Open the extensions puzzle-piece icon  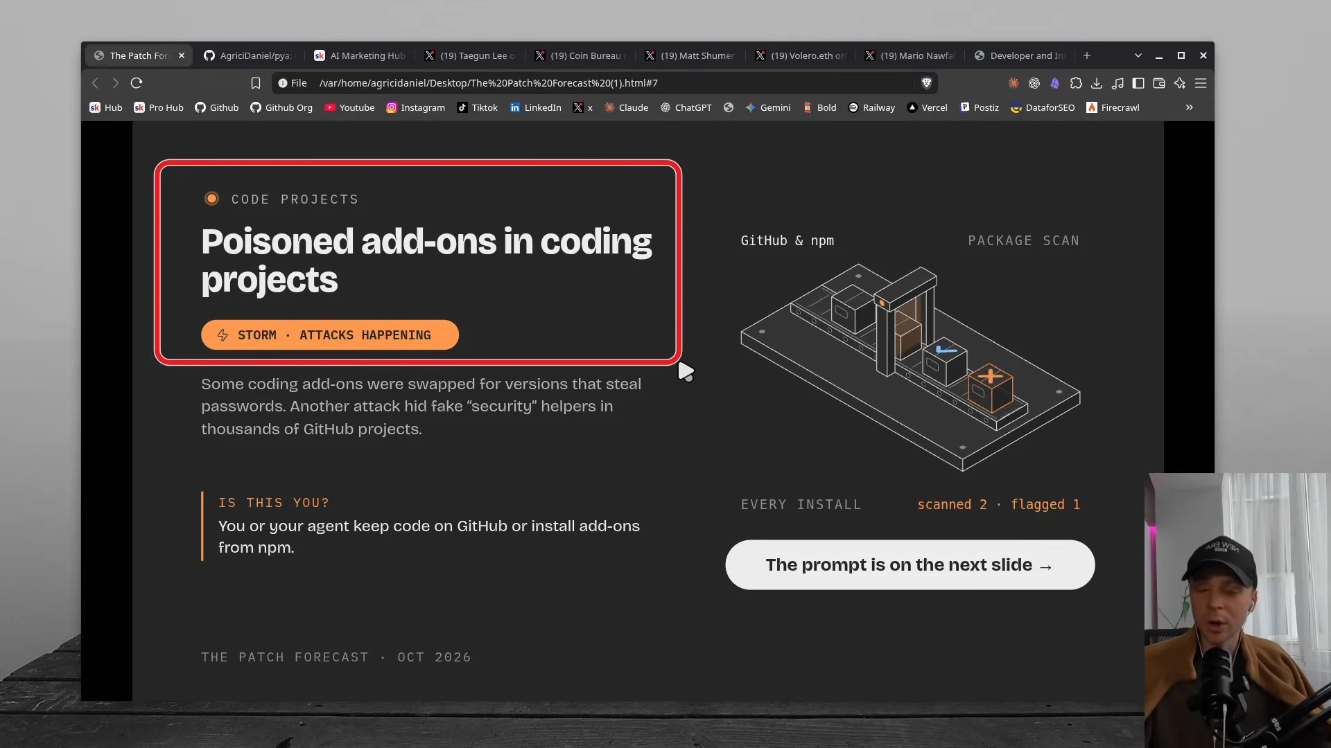pos(1076,83)
